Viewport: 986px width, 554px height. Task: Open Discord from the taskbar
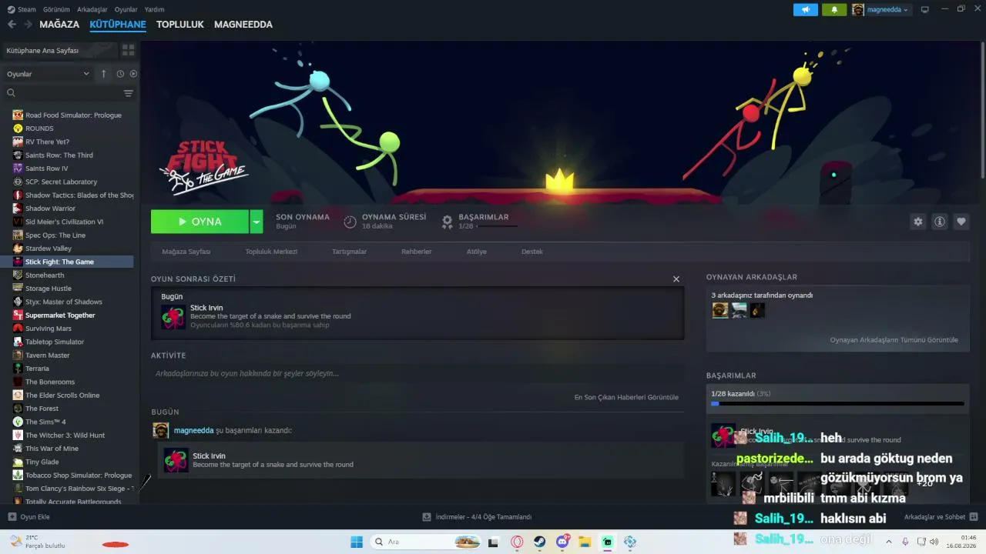point(562,542)
